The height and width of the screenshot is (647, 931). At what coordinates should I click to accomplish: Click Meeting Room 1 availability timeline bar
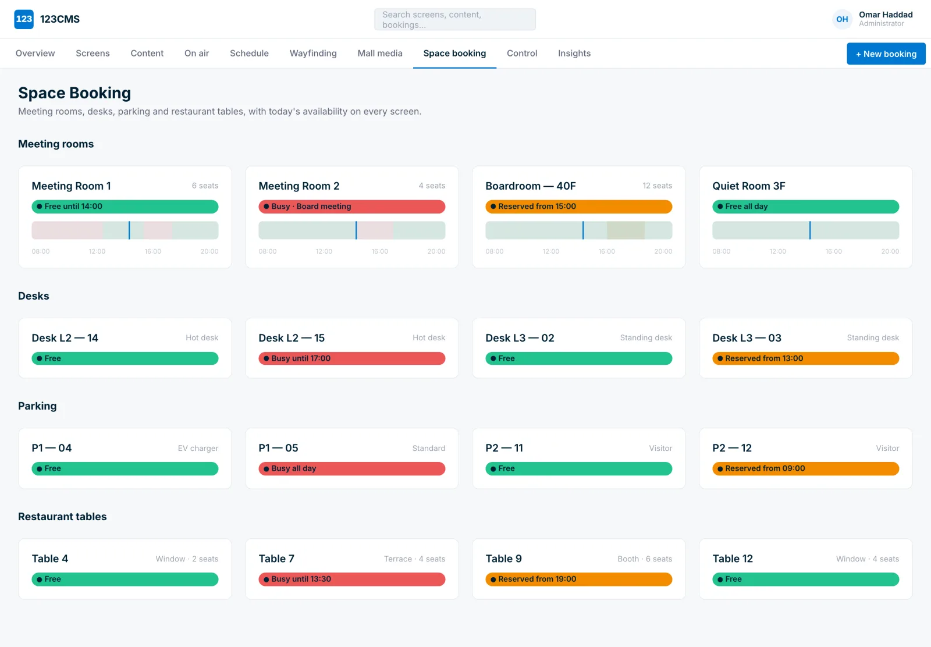pos(125,230)
